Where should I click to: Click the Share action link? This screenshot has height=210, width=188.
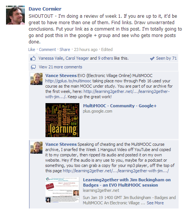tap(65, 49)
